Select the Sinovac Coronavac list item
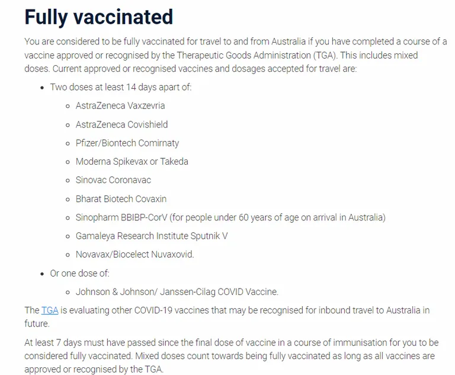The image size is (455, 375). [x=113, y=180]
